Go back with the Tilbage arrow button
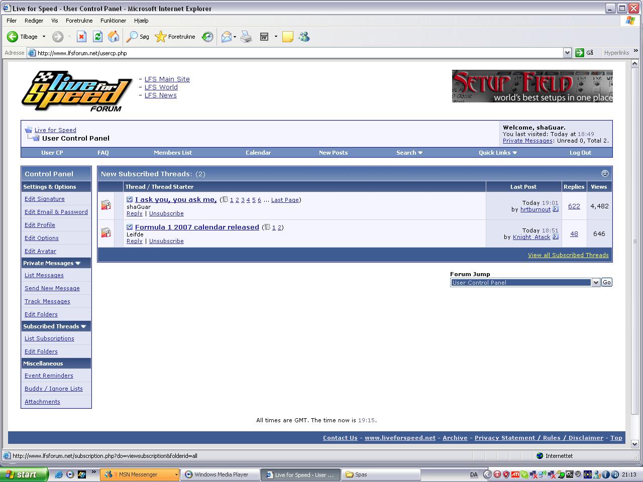This screenshot has height=482, width=643. tap(22, 37)
